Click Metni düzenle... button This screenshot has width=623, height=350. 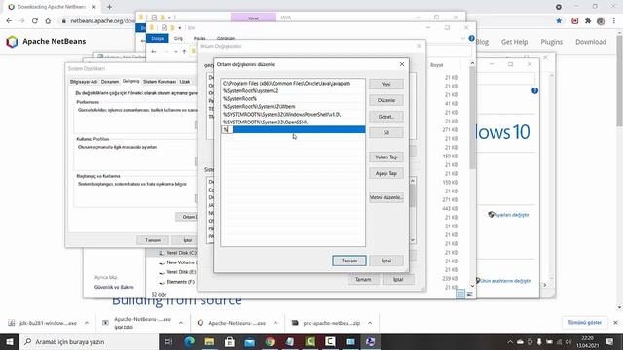pyautogui.click(x=385, y=197)
